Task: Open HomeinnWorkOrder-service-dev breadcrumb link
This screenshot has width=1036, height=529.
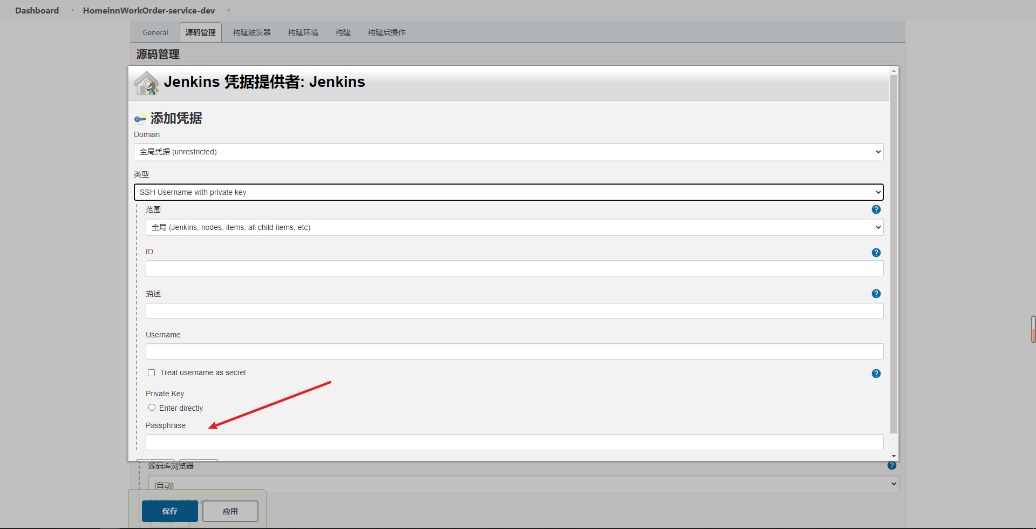Action: coord(149,10)
